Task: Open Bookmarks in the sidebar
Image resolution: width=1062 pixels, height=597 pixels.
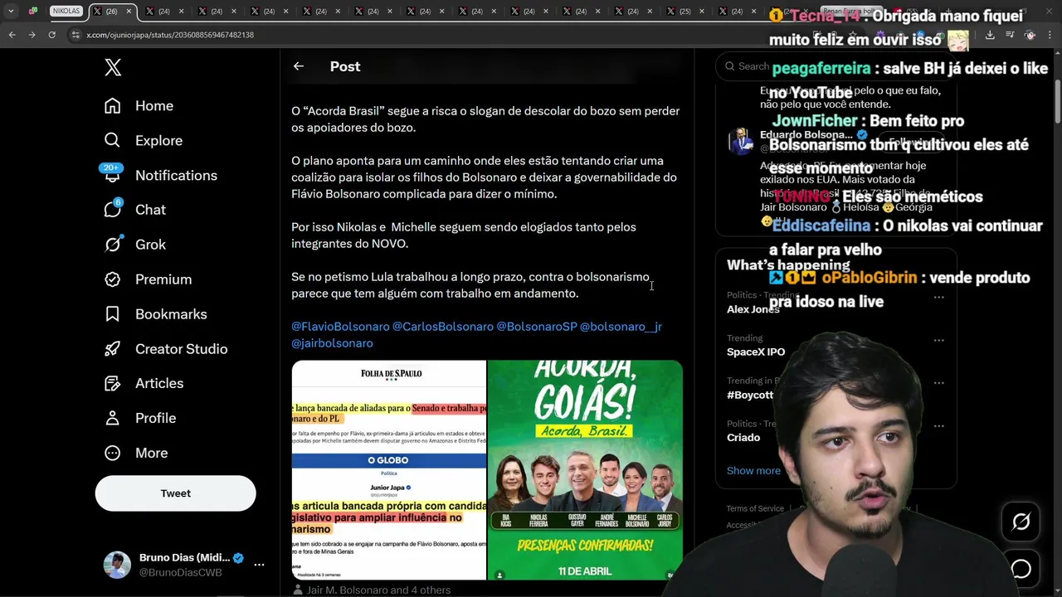Action: click(155, 314)
